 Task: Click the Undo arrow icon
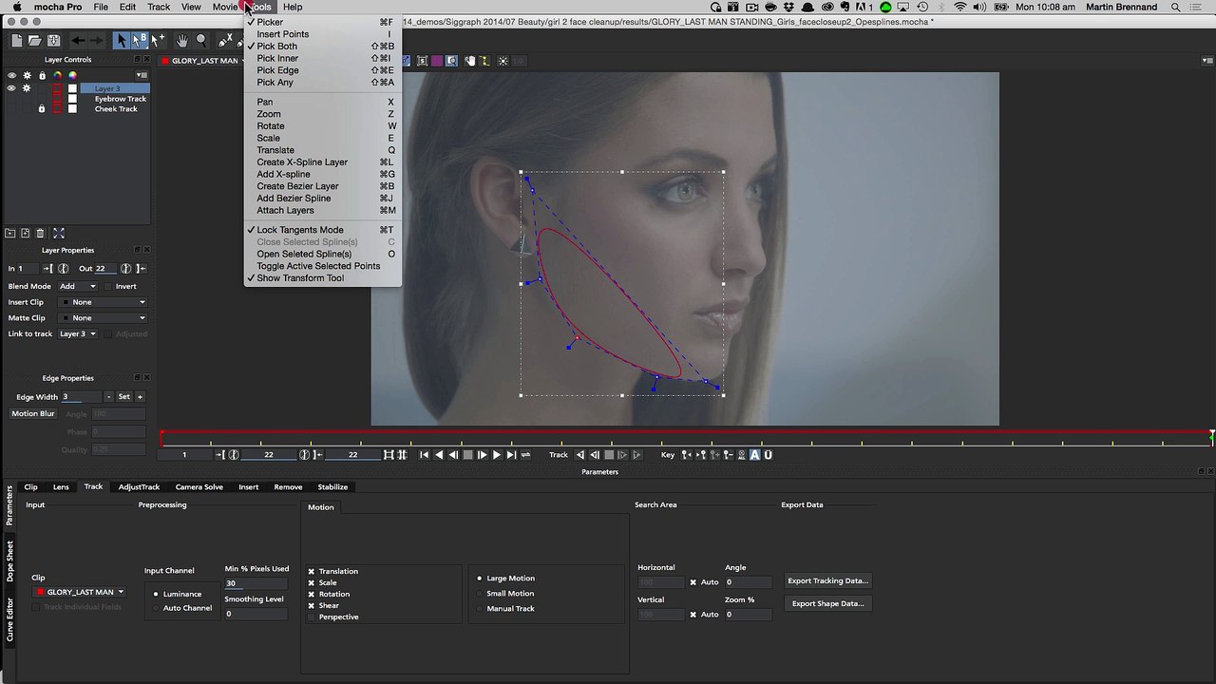(x=78, y=40)
